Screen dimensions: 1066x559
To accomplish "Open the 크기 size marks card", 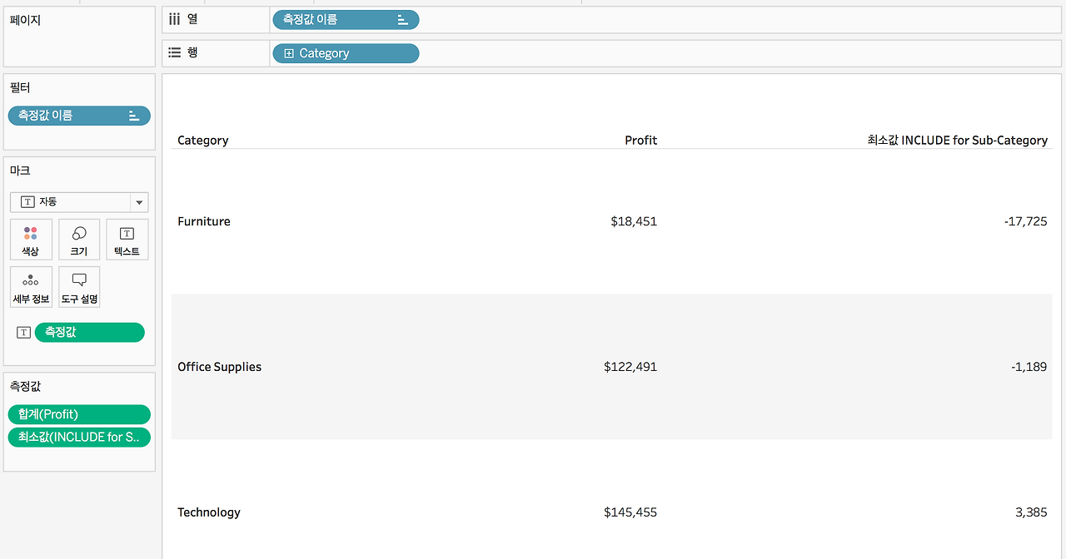I will (x=79, y=240).
